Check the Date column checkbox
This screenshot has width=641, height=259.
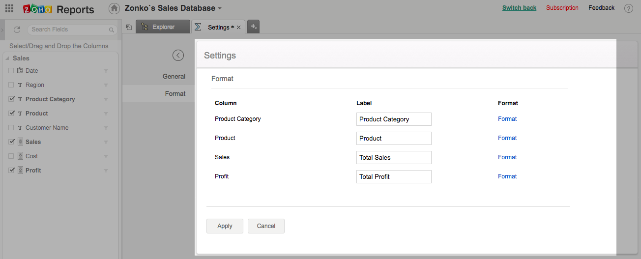click(x=11, y=71)
